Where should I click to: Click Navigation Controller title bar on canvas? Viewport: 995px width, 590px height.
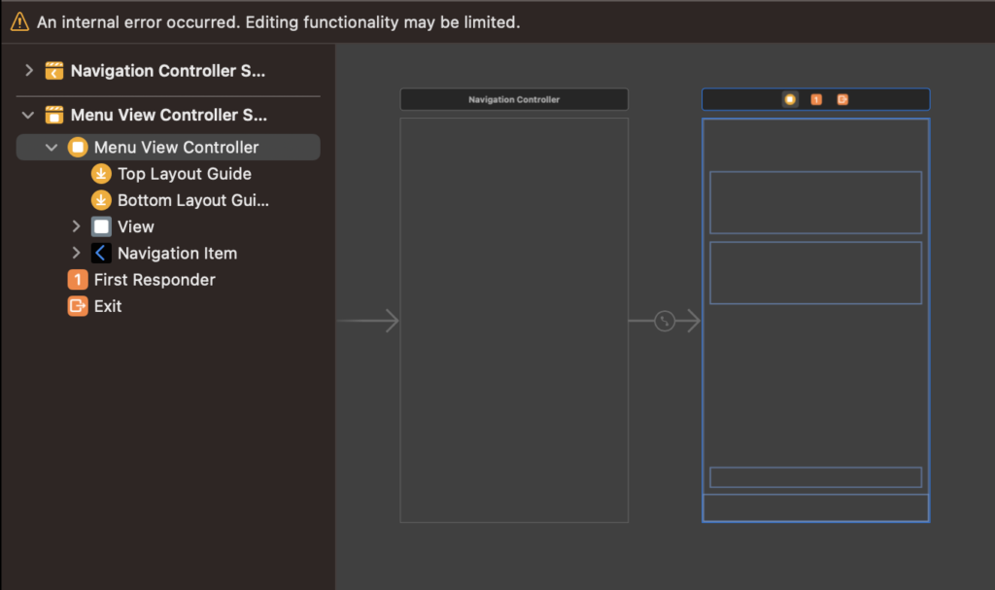pos(514,99)
